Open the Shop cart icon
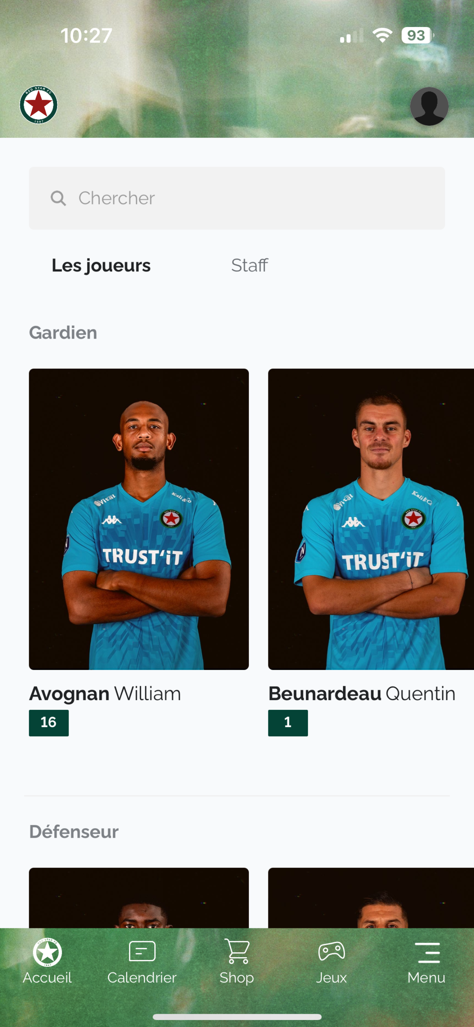Image resolution: width=474 pixels, height=1027 pixels. pos(237,951)
